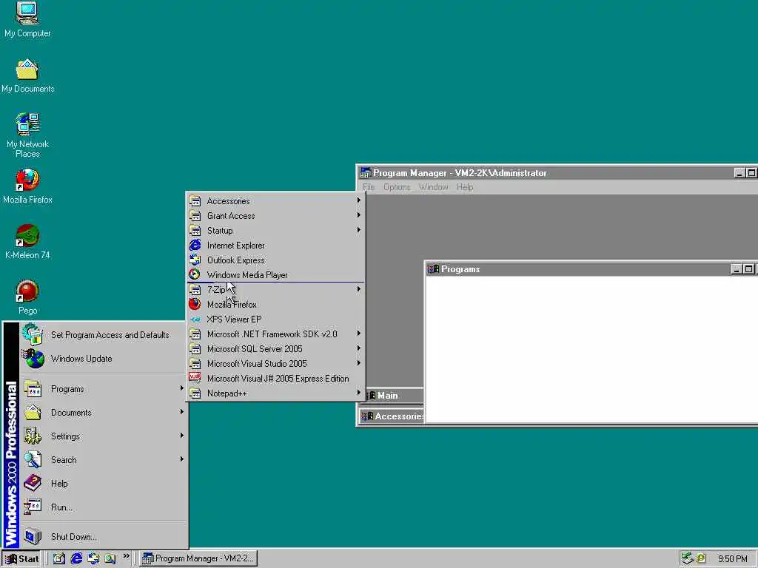Viewport: 758px width, 568px height.
Task: Open Help menu in Program Manager
Action: click(x=465, y=187)
